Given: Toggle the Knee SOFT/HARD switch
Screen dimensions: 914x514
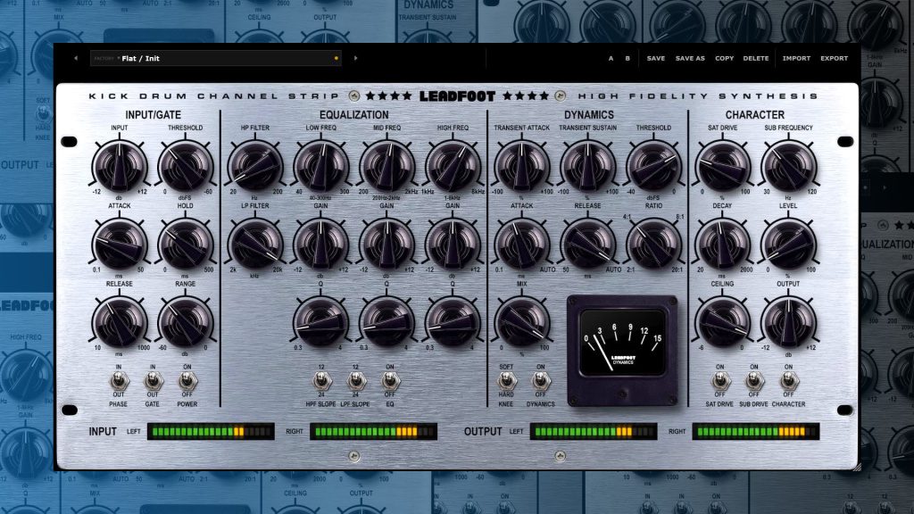Looking at the screenshot, I should pyautogui.click(x=507, y=381).
